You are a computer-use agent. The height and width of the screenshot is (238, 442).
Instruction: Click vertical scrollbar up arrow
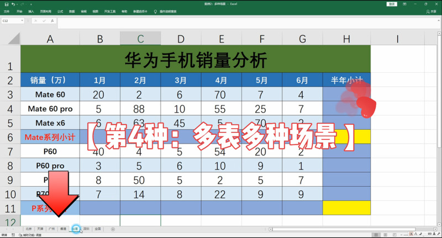pyautogui.click(x=439, y=34)
